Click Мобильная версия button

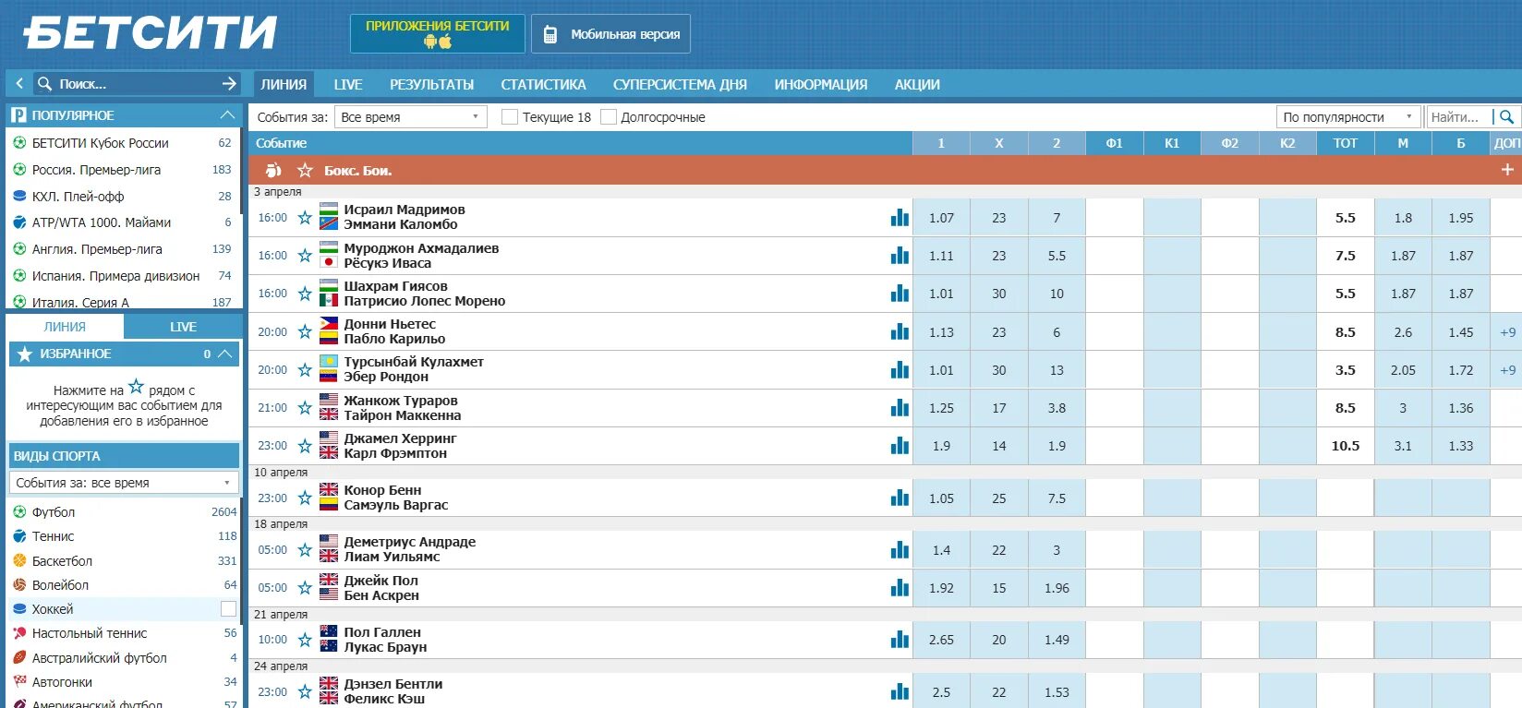pyautogui.click(x=610, y=34)
